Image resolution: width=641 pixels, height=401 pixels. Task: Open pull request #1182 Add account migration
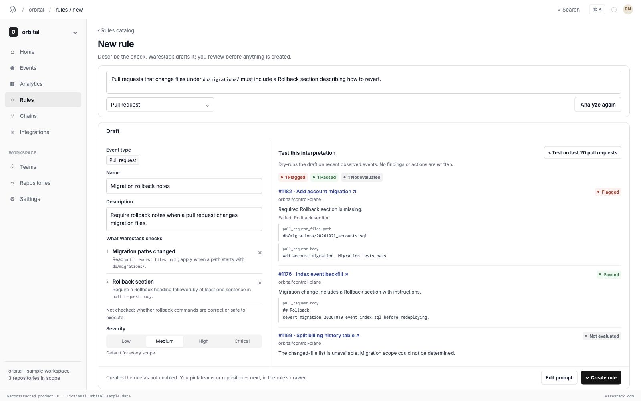click(x=317, y=192)
